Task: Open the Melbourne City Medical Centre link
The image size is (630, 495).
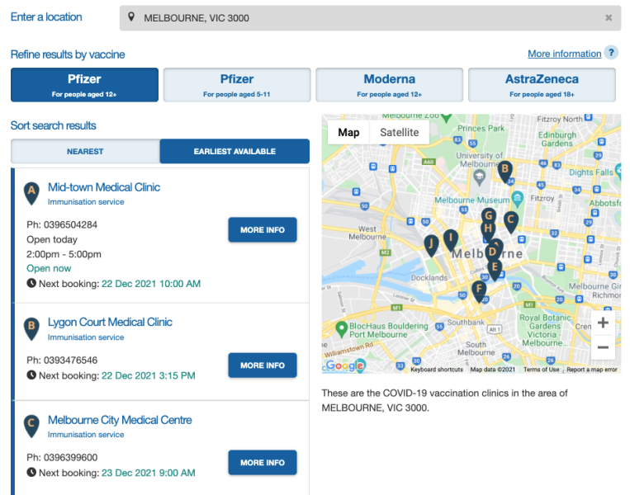Action: tap(120, 420)
